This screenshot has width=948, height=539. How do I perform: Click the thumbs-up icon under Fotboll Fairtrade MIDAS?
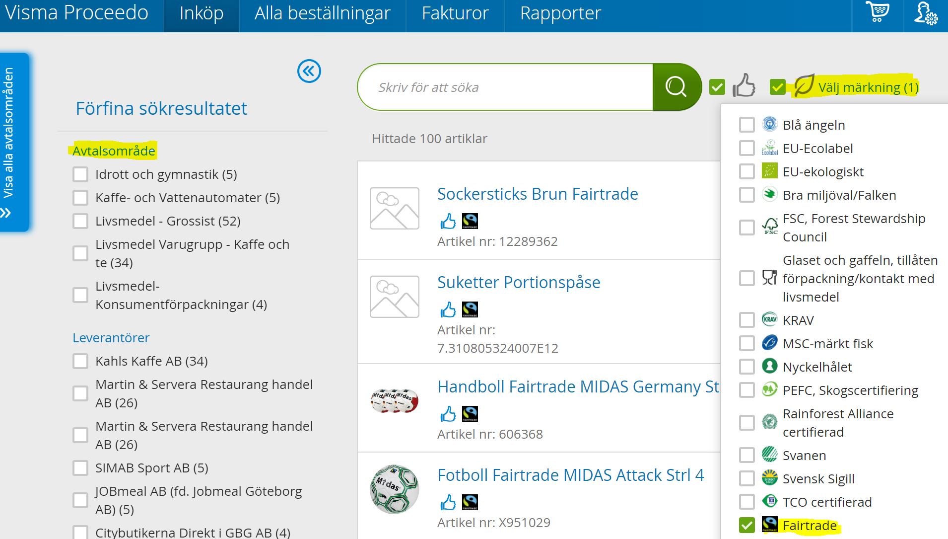(448, 502)
